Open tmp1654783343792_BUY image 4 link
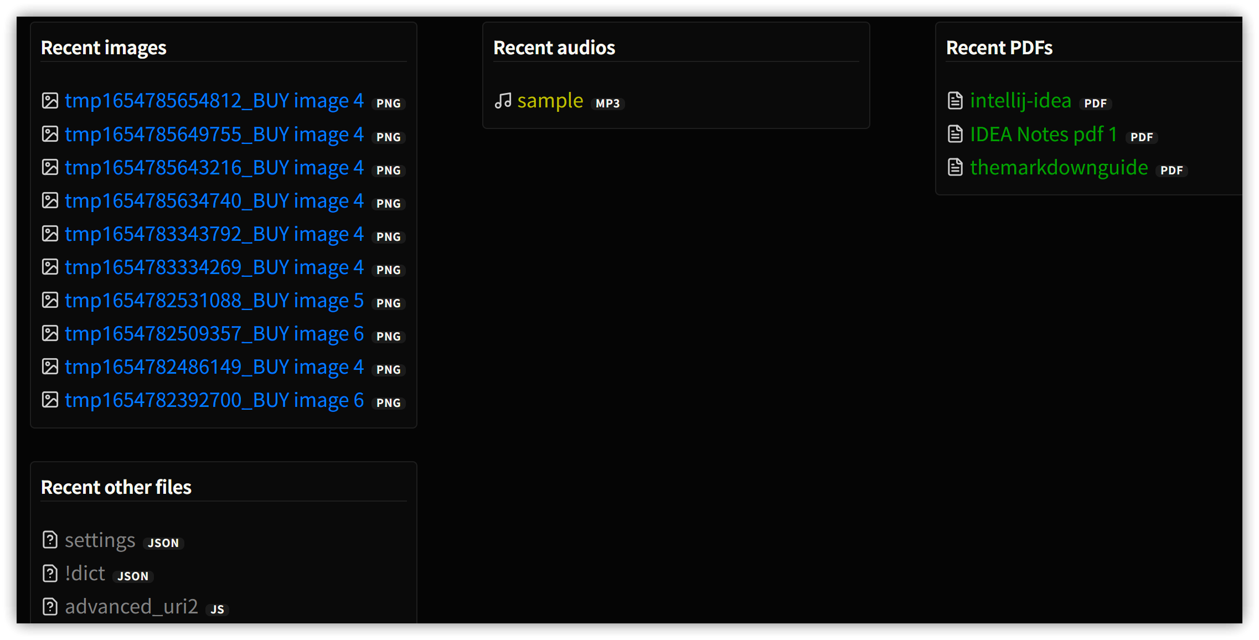 pyautogui.click(x=214, y=234)
